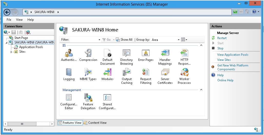Screen dimensions: 264x135
Task: Click the Connections horizontal scrollbar thumb
Action: 22,124
